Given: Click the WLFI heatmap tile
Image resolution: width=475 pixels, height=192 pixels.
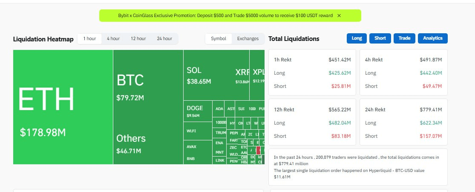Looking at the screenshot, I should coord(198,131).
